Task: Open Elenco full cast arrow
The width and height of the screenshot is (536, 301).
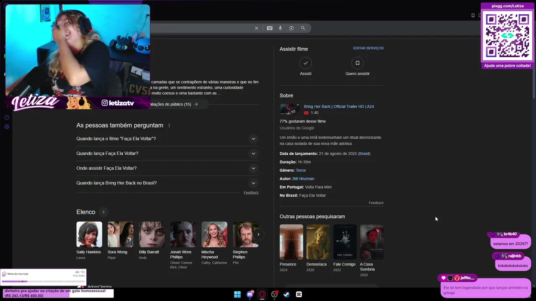Action: point(103,212)
